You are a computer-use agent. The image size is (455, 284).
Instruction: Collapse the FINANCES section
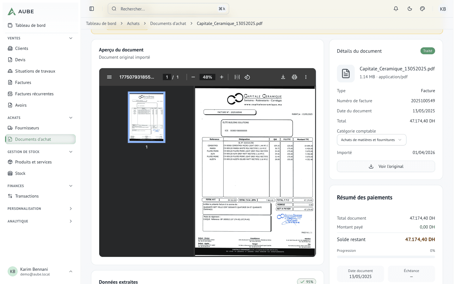click(x=71, y=186)
